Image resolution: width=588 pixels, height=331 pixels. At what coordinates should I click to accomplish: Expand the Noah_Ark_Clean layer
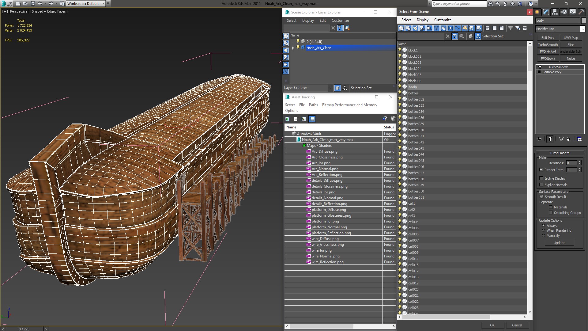tap(293, 48)
